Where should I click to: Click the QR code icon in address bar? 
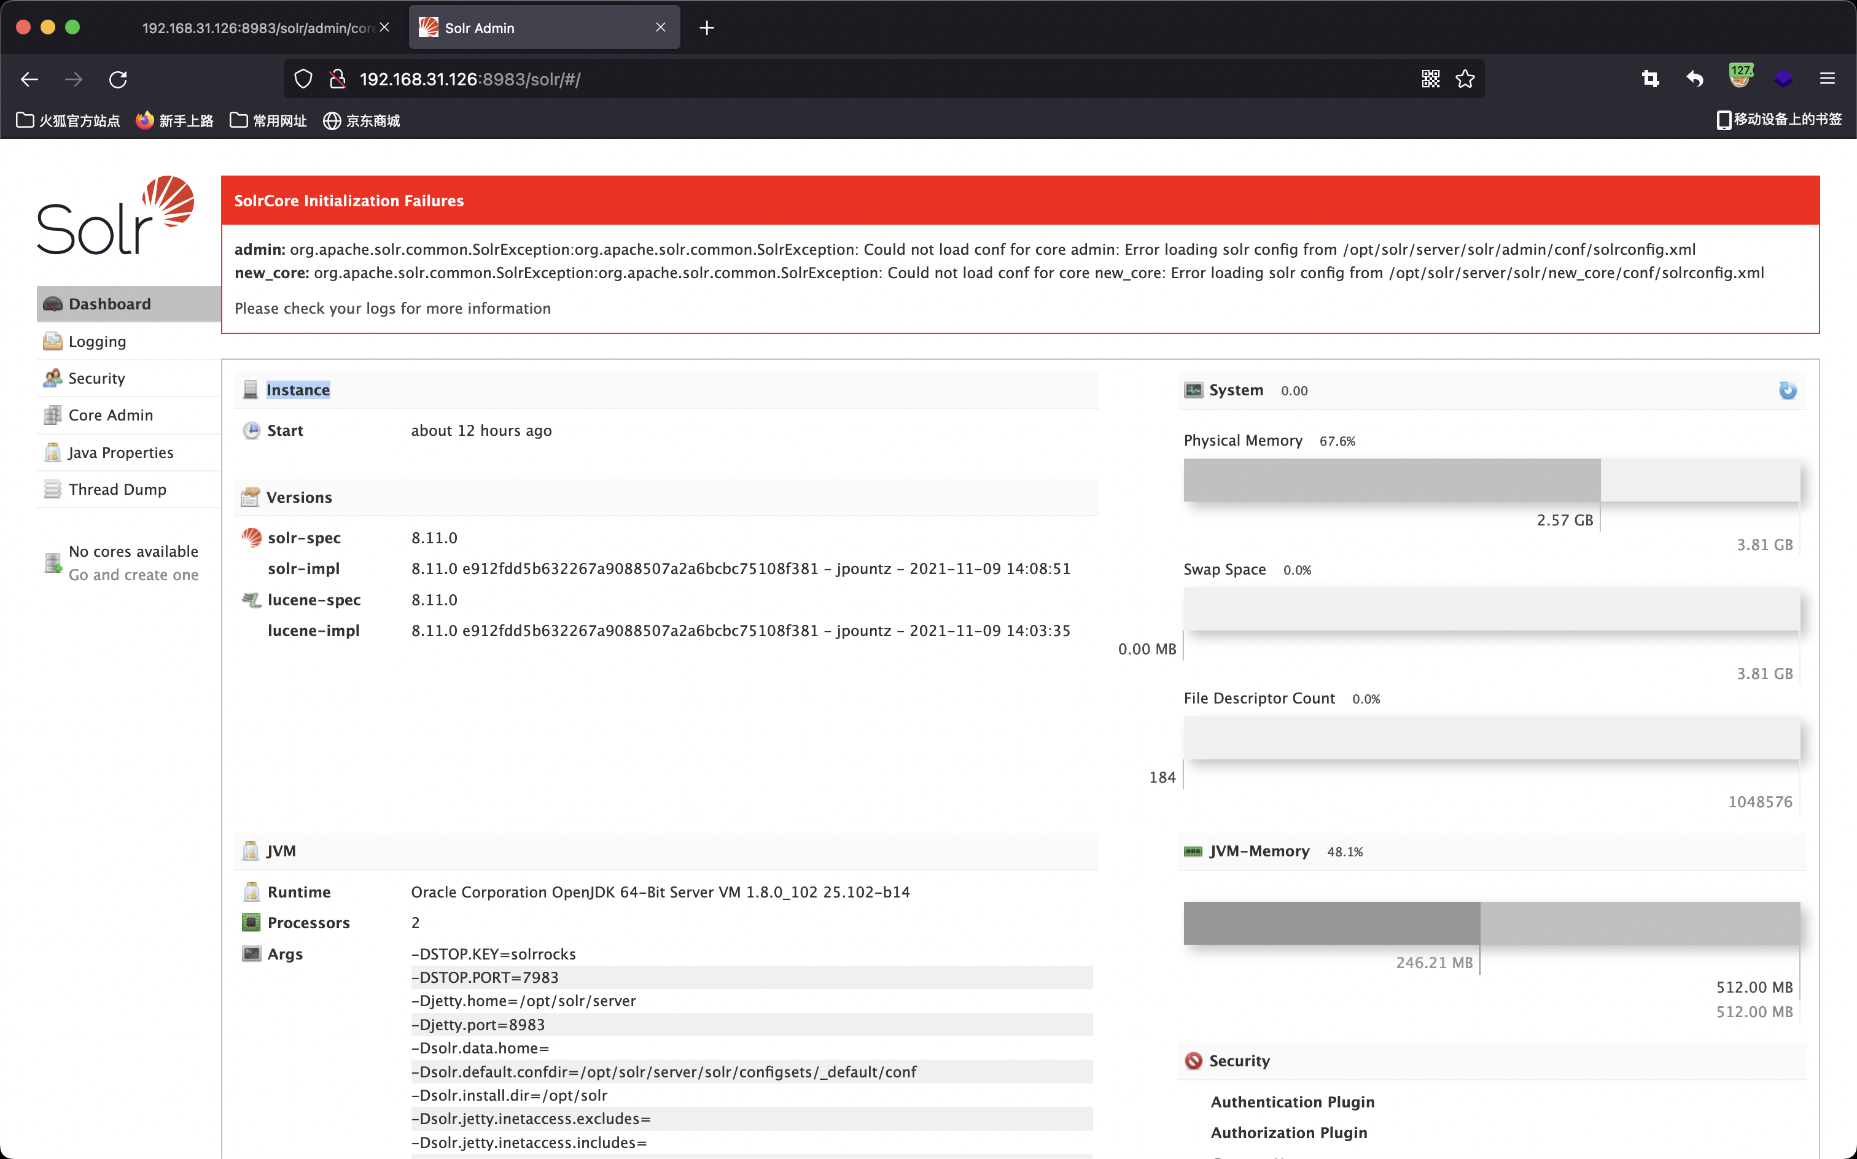(1430, 79)
